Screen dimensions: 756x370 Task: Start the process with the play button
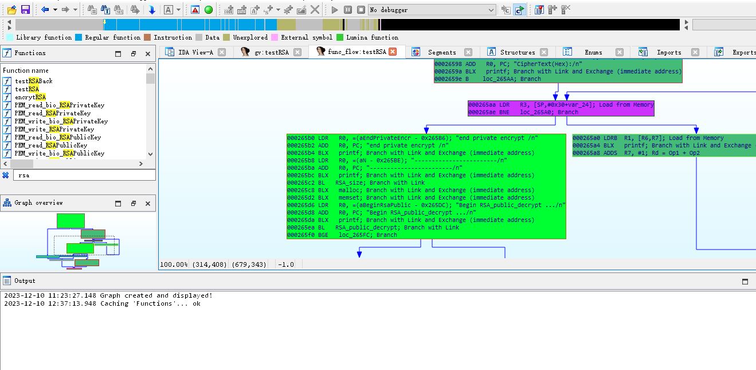(335, 10)
